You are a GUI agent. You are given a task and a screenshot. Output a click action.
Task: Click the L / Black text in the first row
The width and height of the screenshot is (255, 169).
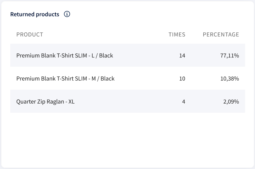pos(102,56)
